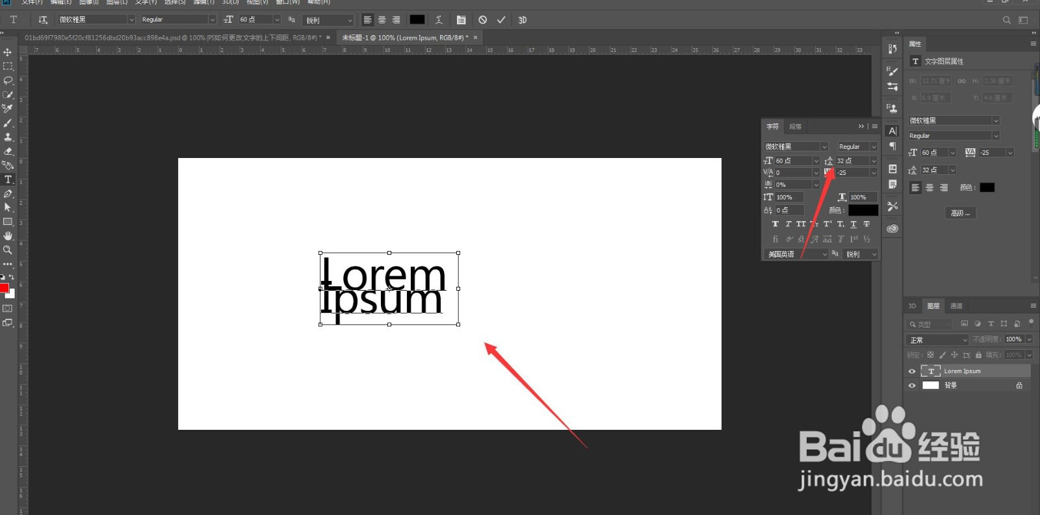This screenshot has height=515, width=1040.
Task: Toggle Underline in Character panel
Action: tap(853, 224)
